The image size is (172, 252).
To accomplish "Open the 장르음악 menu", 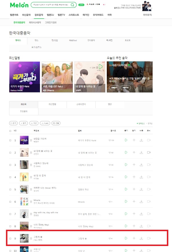I will [39, 15].
